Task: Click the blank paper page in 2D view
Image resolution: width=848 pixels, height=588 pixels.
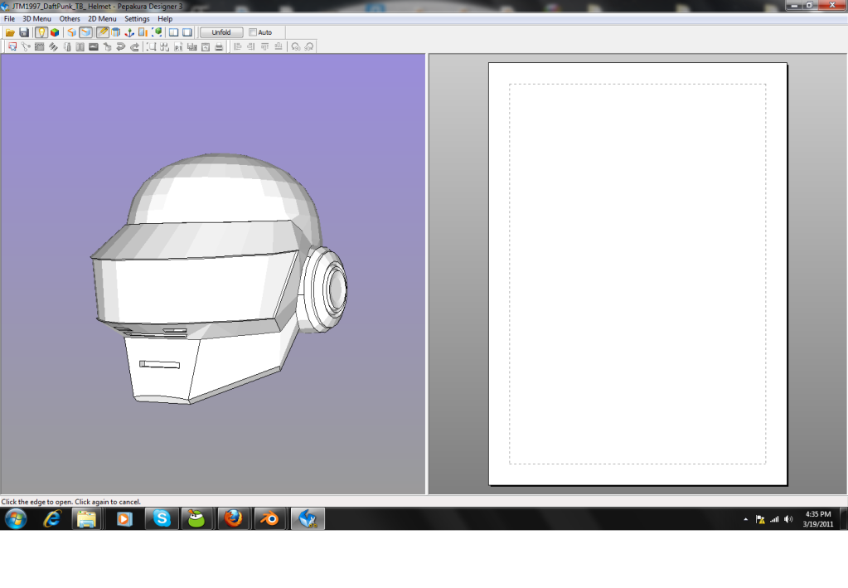Action: click(637, 274)
